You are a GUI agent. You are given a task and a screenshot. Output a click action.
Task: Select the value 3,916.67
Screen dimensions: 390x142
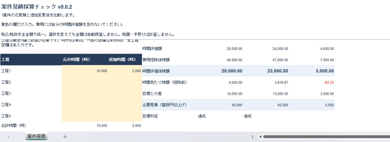click(x=281, y=82)
